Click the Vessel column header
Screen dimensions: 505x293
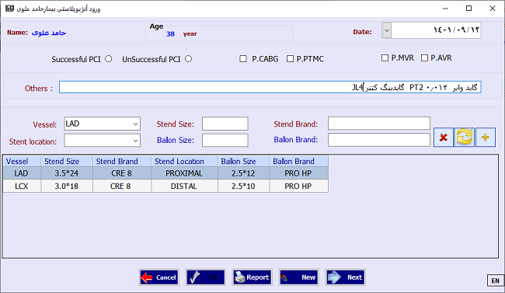coord(22,161)
